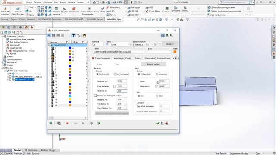Screen dimensions: 276x155
Task: Click the Montaj >> button
Action: coord(170,44)
